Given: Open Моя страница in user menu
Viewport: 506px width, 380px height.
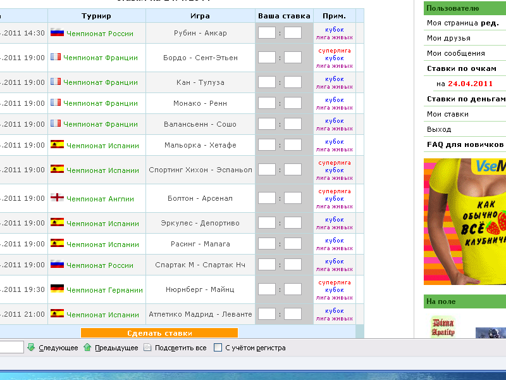Looking at the screenshot, I should click(452, 23).
